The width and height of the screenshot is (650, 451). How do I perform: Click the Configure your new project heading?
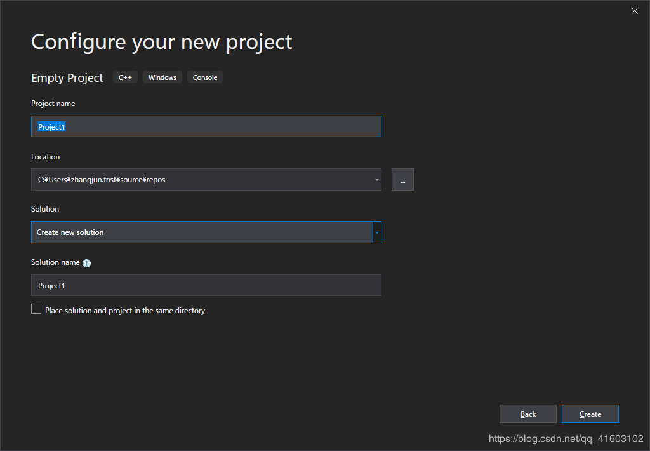tap(162, 43)
